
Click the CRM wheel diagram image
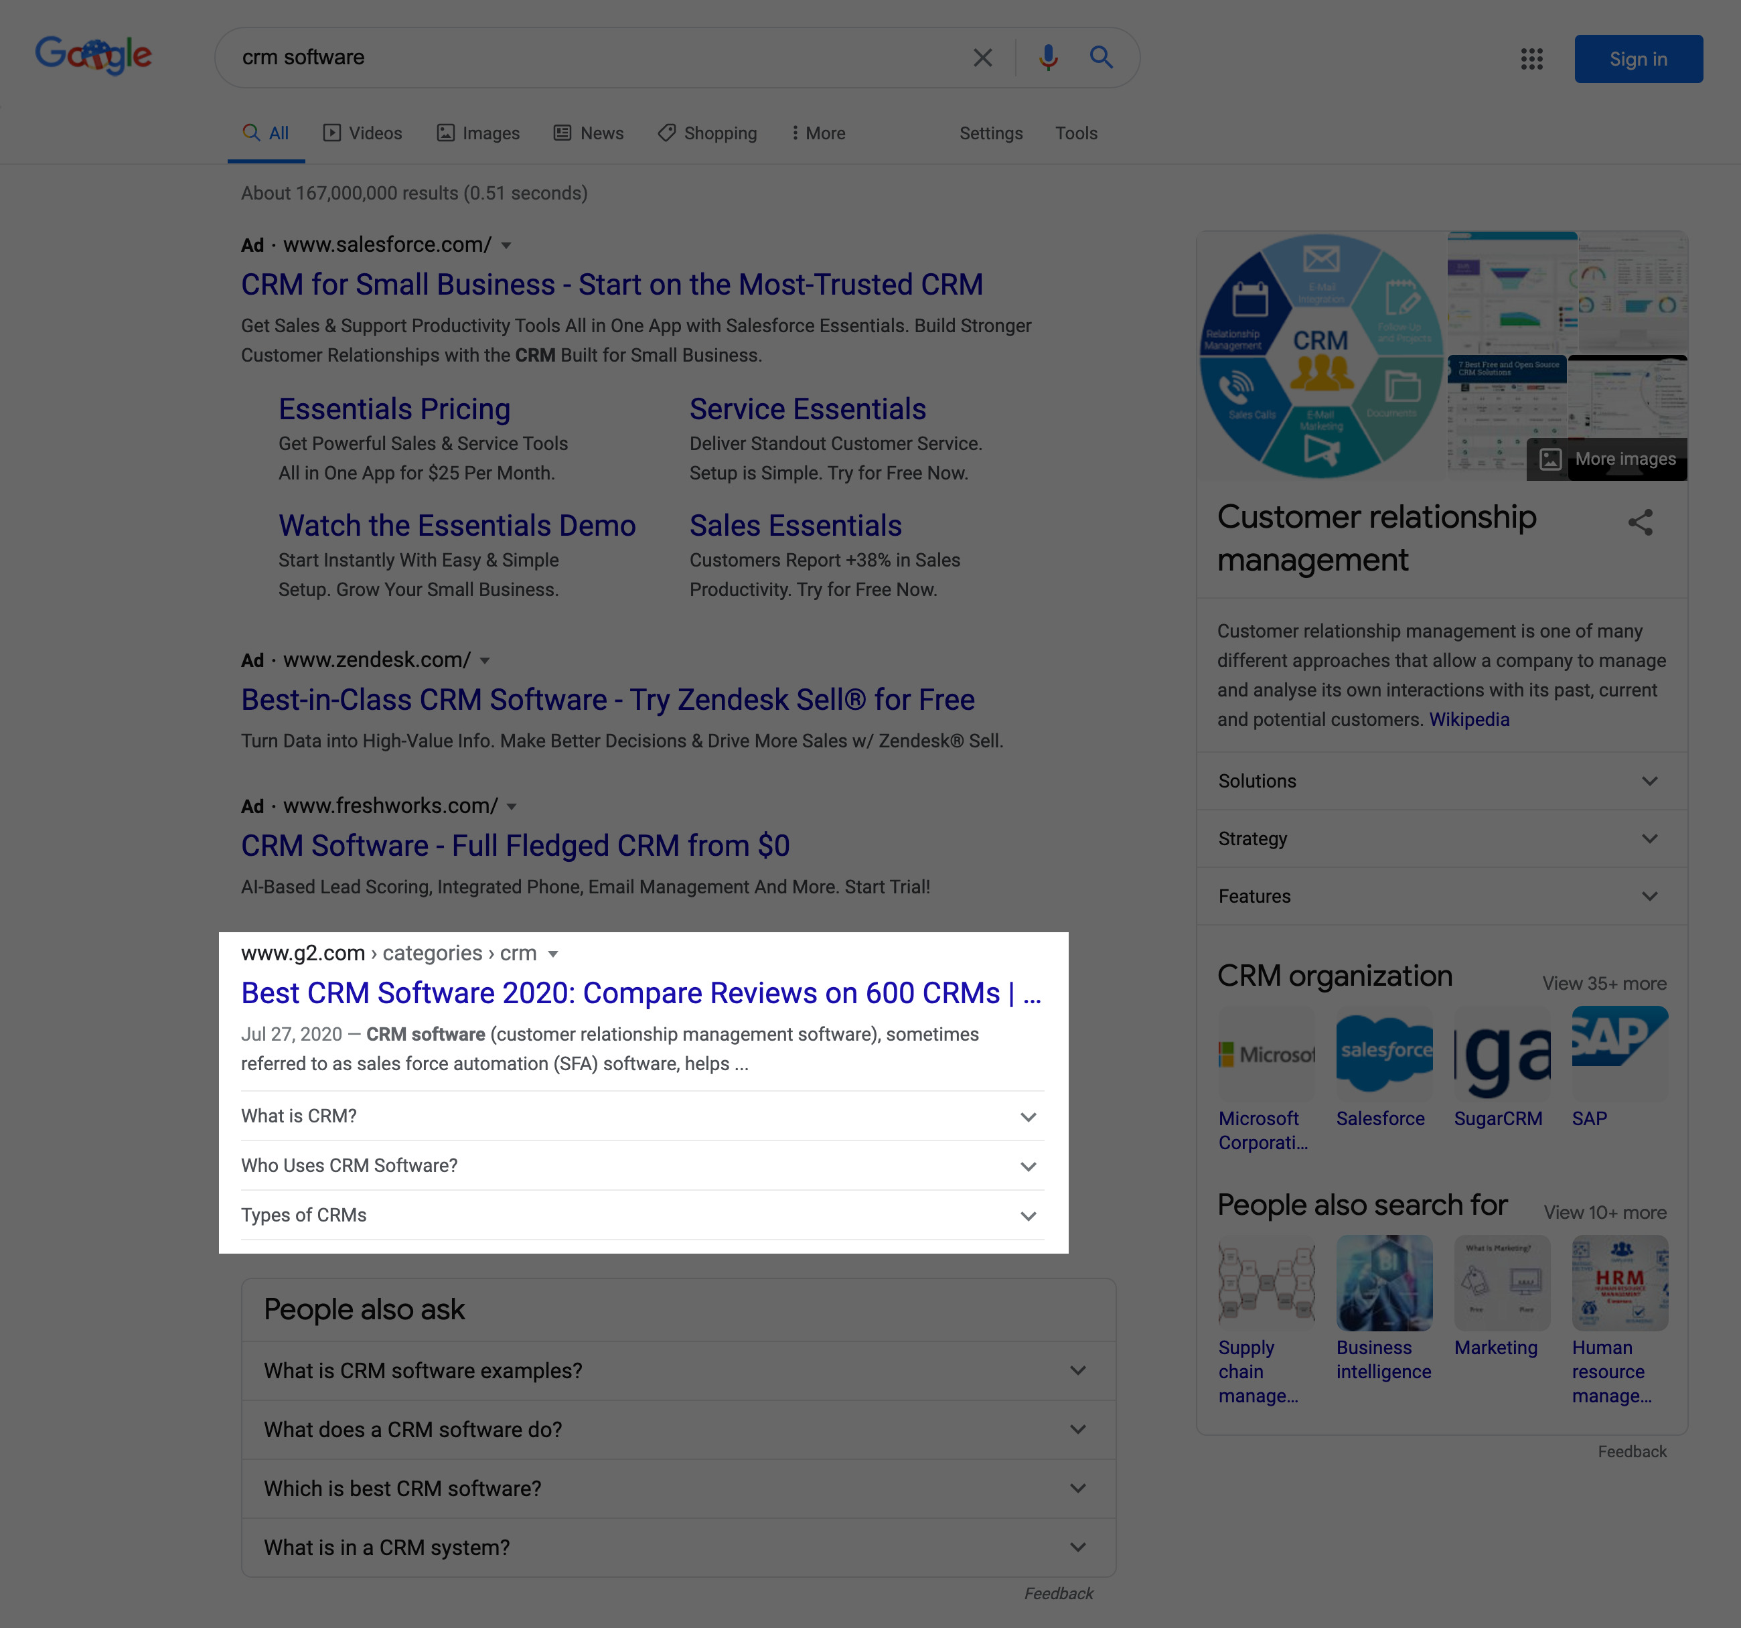1320,356
